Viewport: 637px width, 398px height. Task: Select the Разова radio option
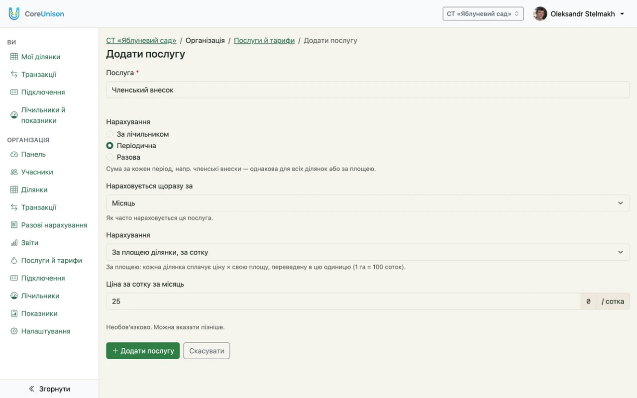tap(110, 157)
